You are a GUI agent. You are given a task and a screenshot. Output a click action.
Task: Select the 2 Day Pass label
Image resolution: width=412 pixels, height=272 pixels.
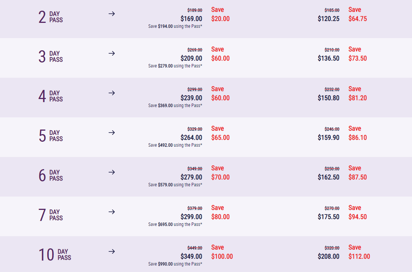51,17
